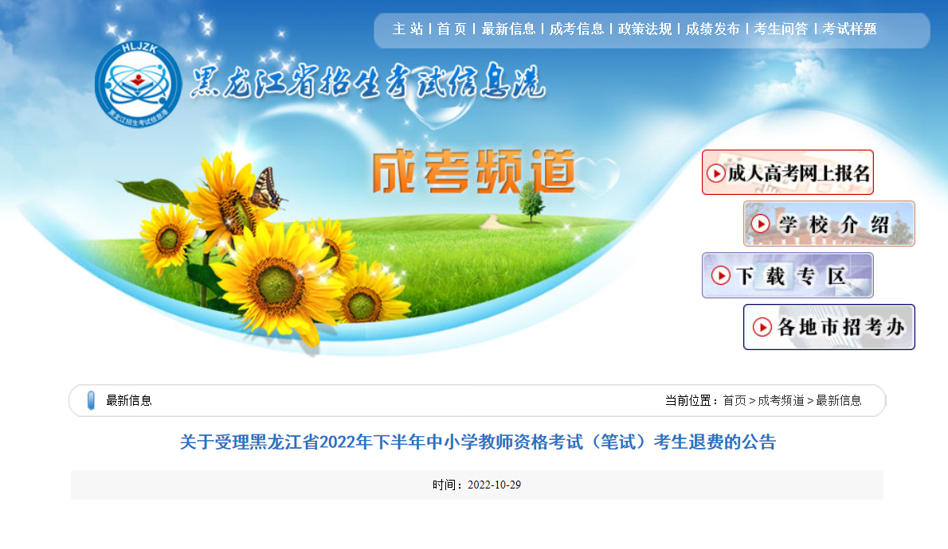Open the 主站 navigation item
This screenshot has height=549, width=948.
click(408, 29)
